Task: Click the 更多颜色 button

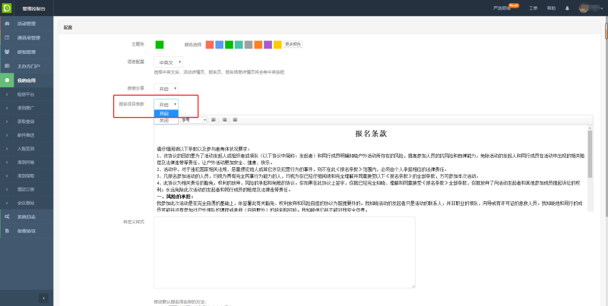Action: coord(293,45)
